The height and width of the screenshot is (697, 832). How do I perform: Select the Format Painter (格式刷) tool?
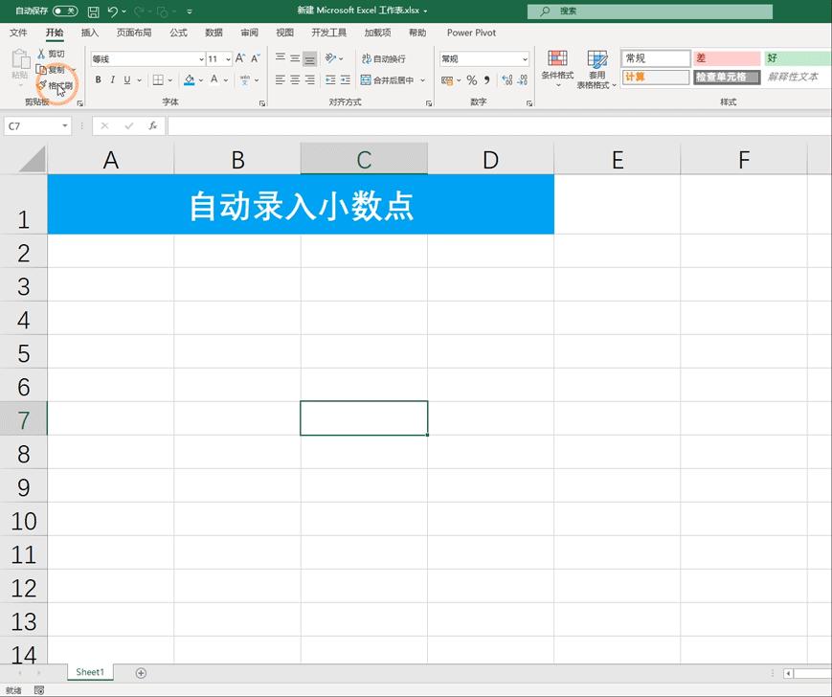55,86
